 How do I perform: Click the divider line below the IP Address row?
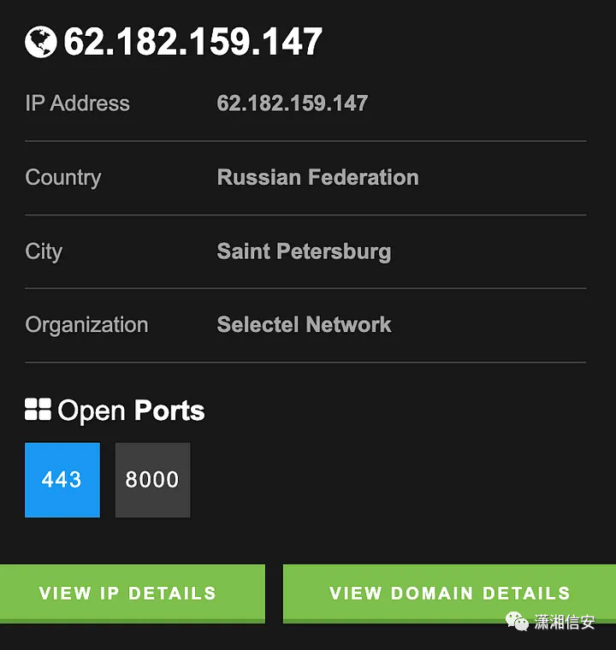(305, 141)
